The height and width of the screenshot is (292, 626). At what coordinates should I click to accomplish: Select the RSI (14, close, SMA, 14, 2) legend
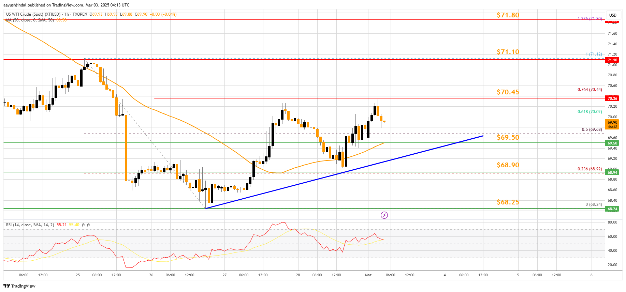click(30, 225)
